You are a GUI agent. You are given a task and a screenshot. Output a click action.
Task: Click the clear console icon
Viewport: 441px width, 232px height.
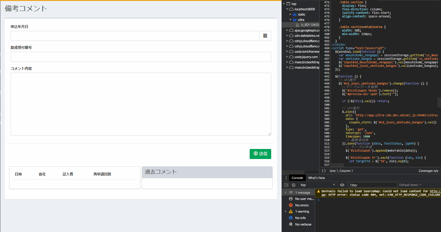click(294, 185)
